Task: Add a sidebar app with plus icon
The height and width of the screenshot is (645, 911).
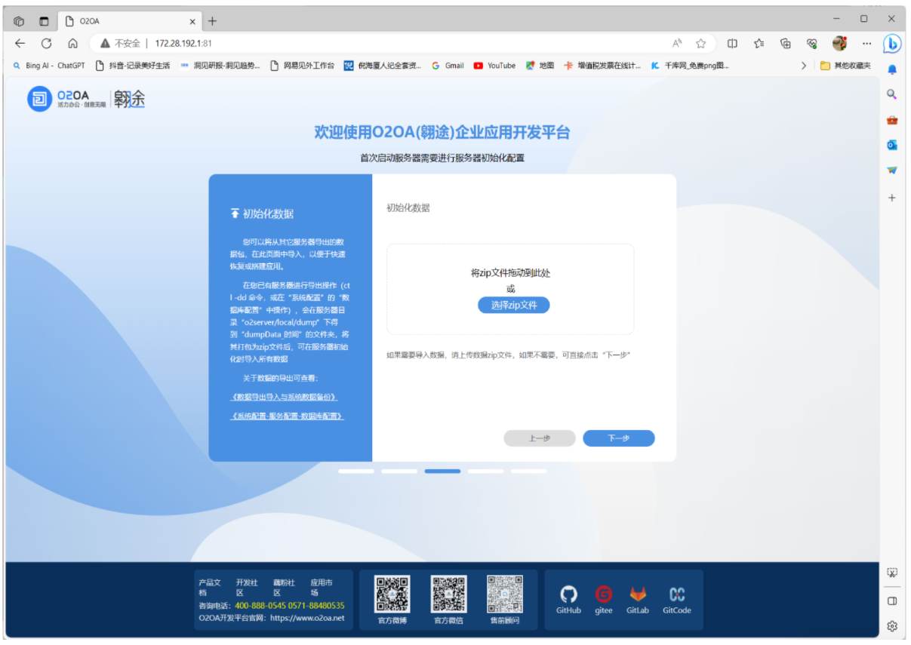Action: pos(892,198)
